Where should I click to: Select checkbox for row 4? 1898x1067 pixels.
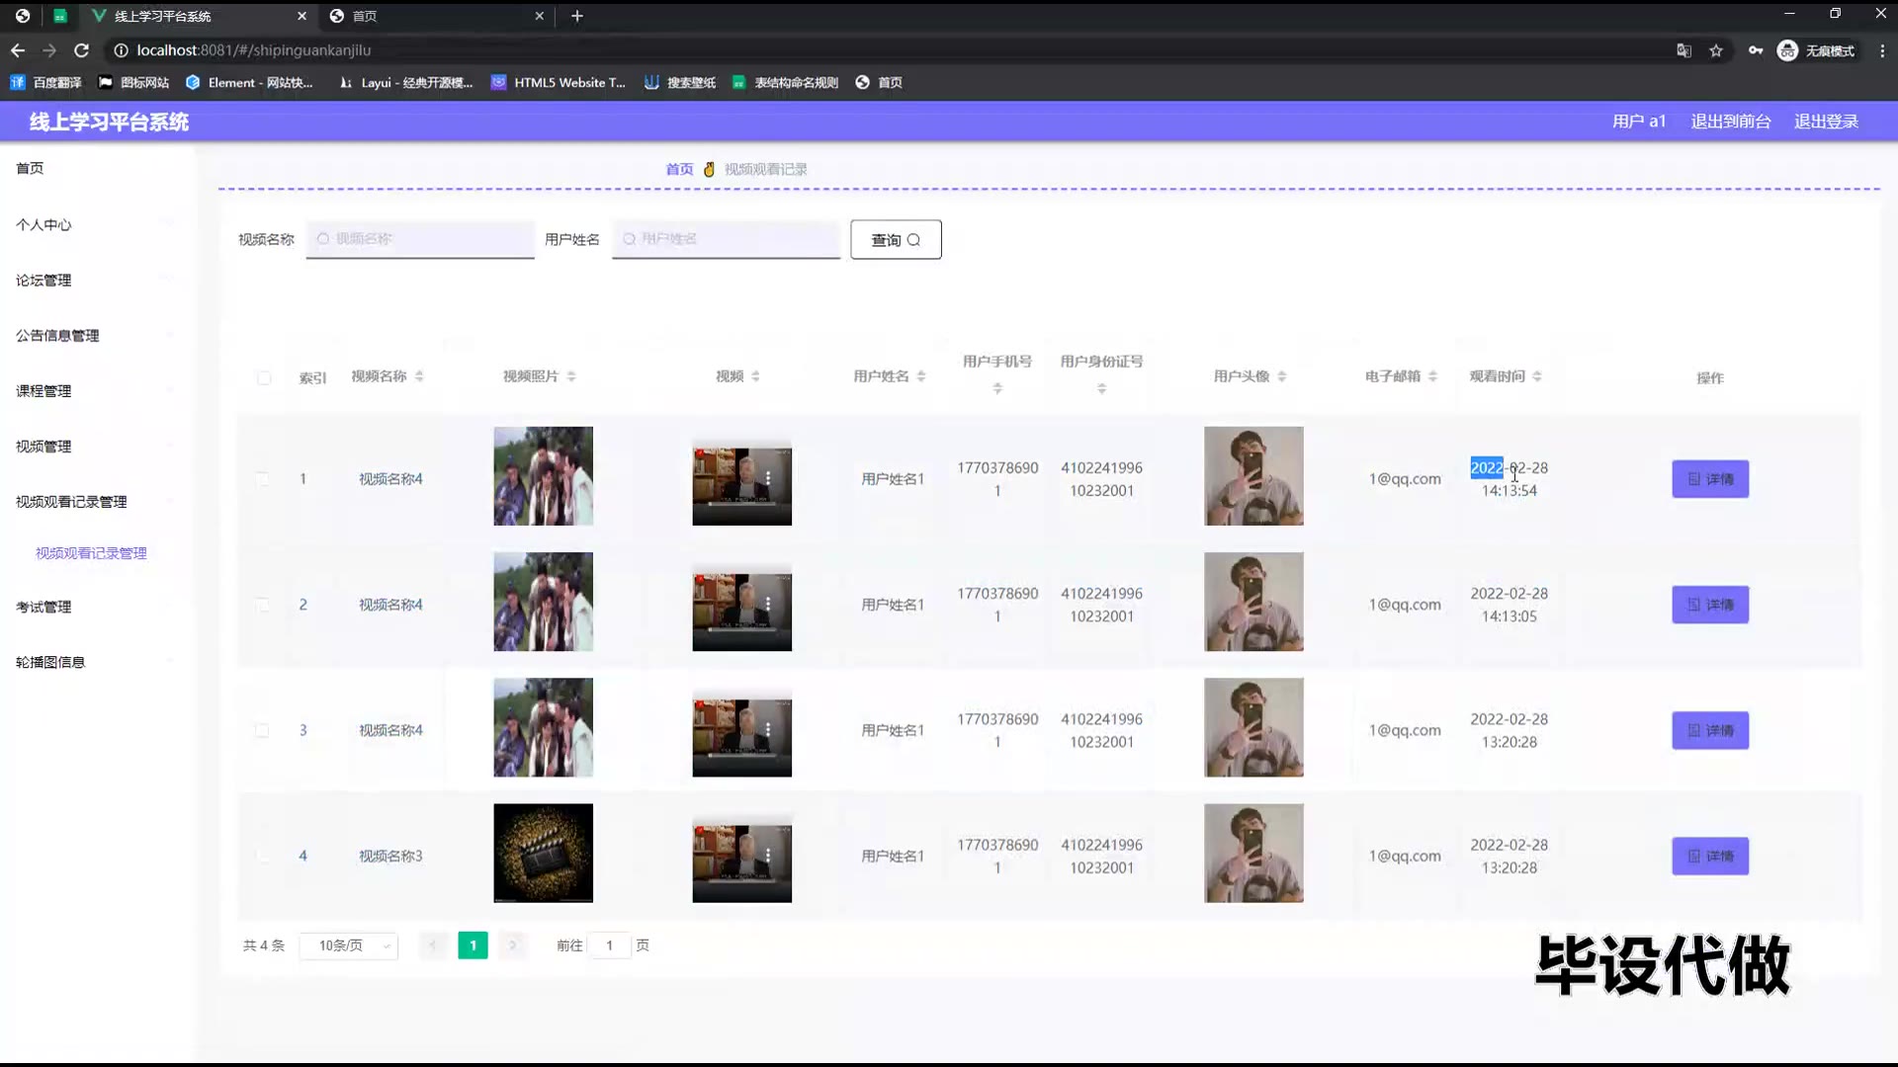[263, 856]
